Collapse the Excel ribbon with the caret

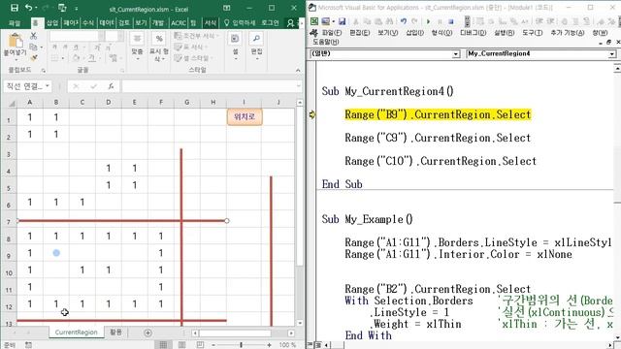click(298, 70)
